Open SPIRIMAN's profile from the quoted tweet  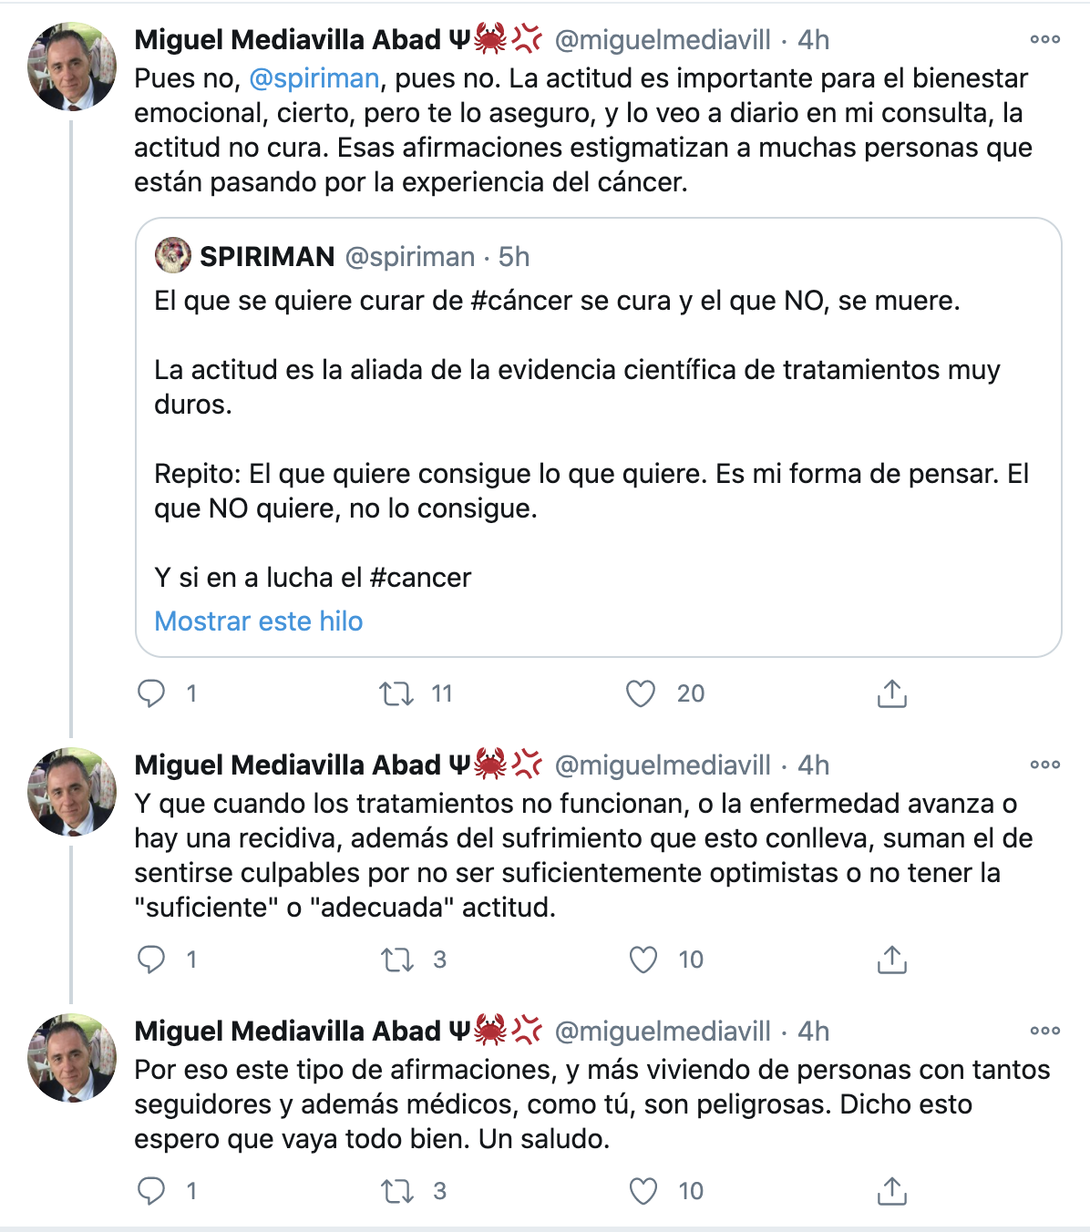tap(171, 256)
